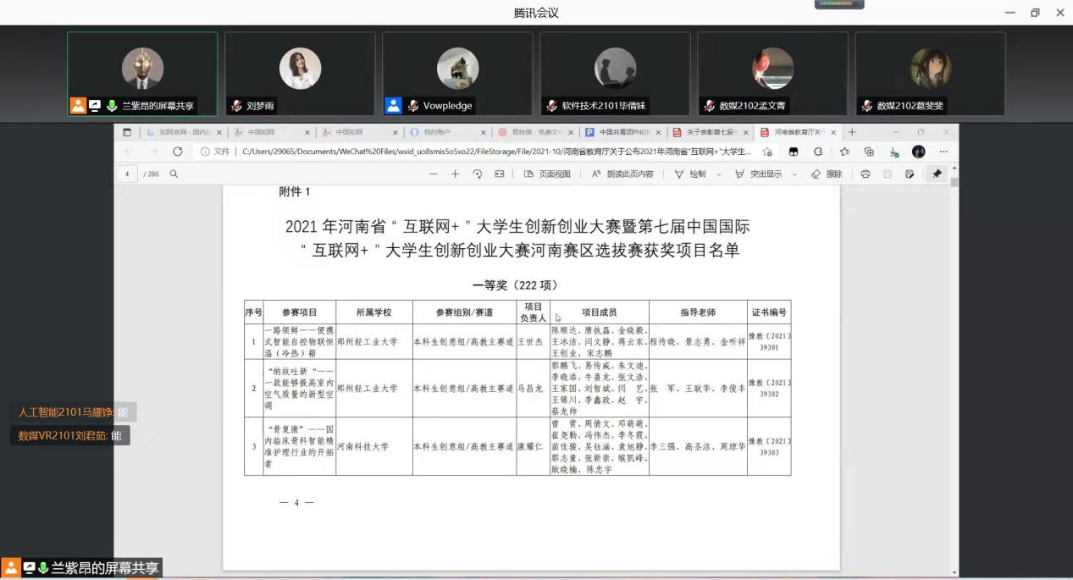Toggle 朗读此页内容 read aloud
This screenshot has width=1073, height=580.
pos(622,174)
